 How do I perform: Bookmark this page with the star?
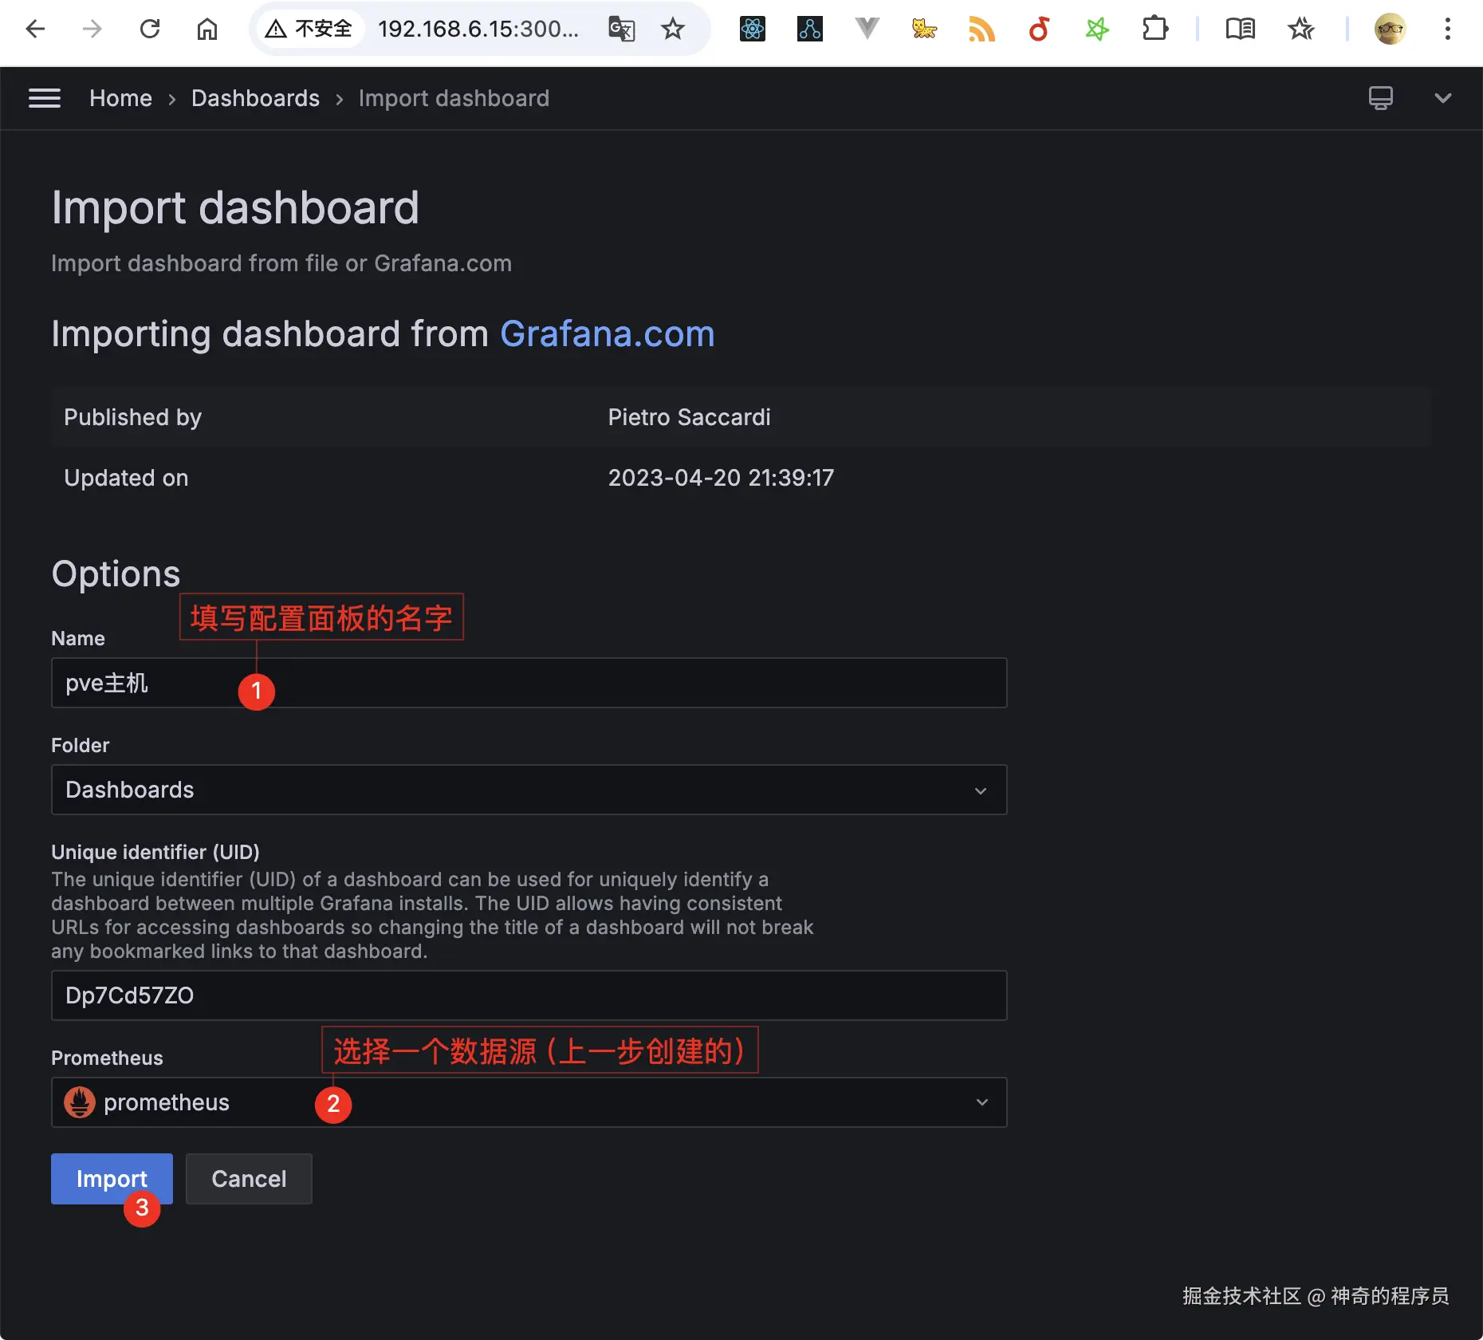[673, 30]
